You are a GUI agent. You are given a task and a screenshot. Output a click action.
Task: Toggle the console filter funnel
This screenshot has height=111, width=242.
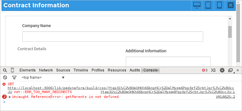pyautogui.click(x=14, y=78)
